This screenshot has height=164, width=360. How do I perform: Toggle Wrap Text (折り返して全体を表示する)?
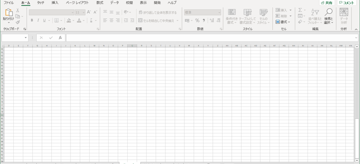coord(158,12)
